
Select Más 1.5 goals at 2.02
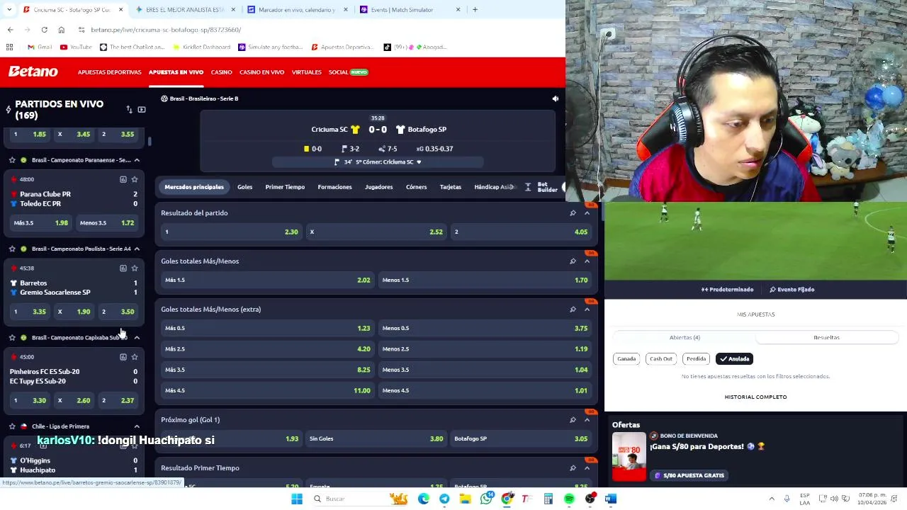pyautogui.click(x=267, y=280)
